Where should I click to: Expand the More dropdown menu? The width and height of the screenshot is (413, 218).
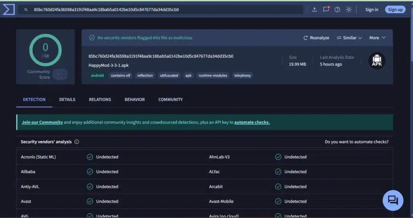click(377, 38)
